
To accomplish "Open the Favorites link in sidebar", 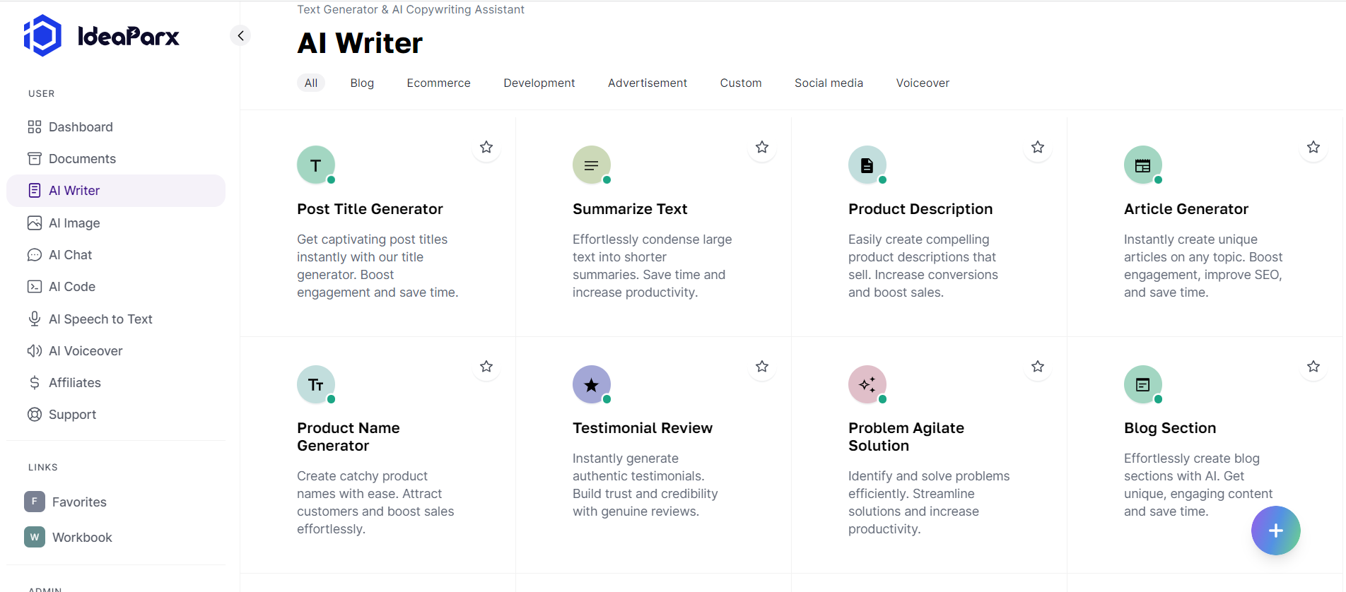I will pos(78,502).
